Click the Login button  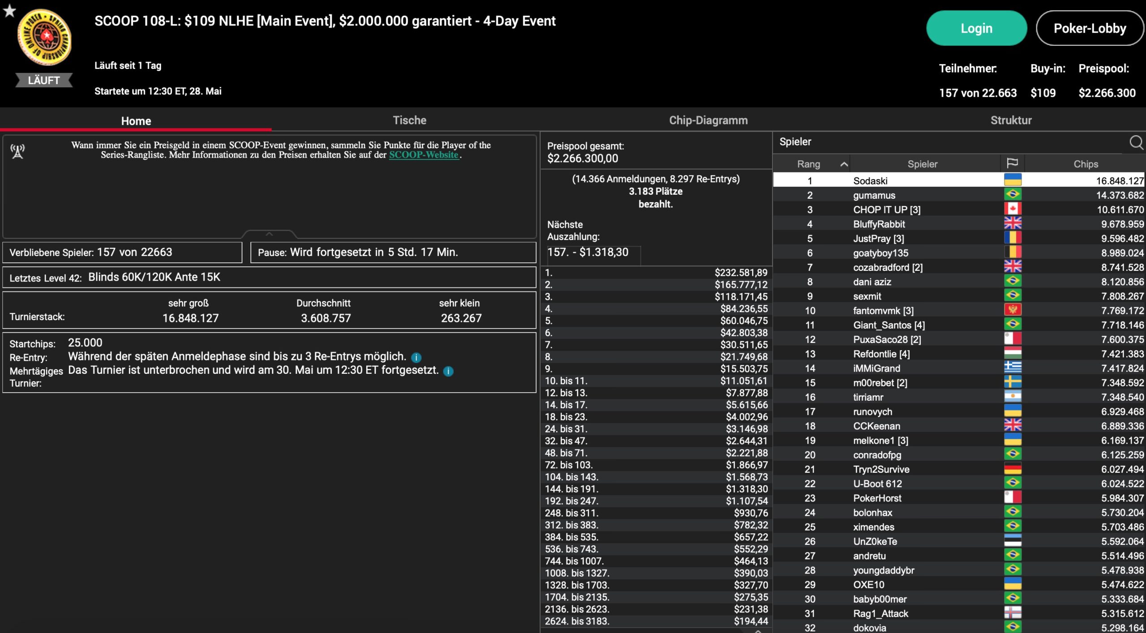pyautogui.click(x=976, y=28)
